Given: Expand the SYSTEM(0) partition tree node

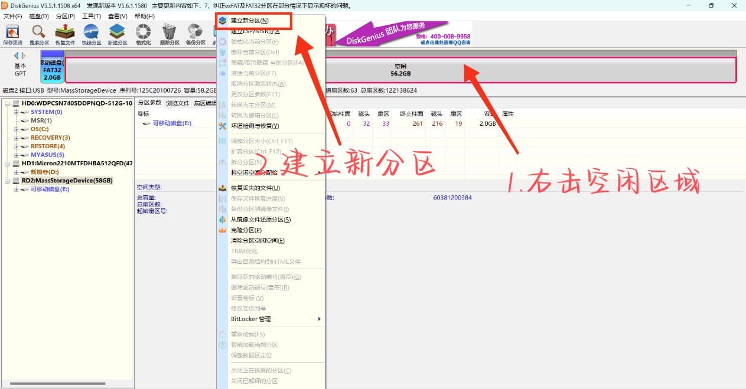Looking at the screenshot, I should (17, 112).
